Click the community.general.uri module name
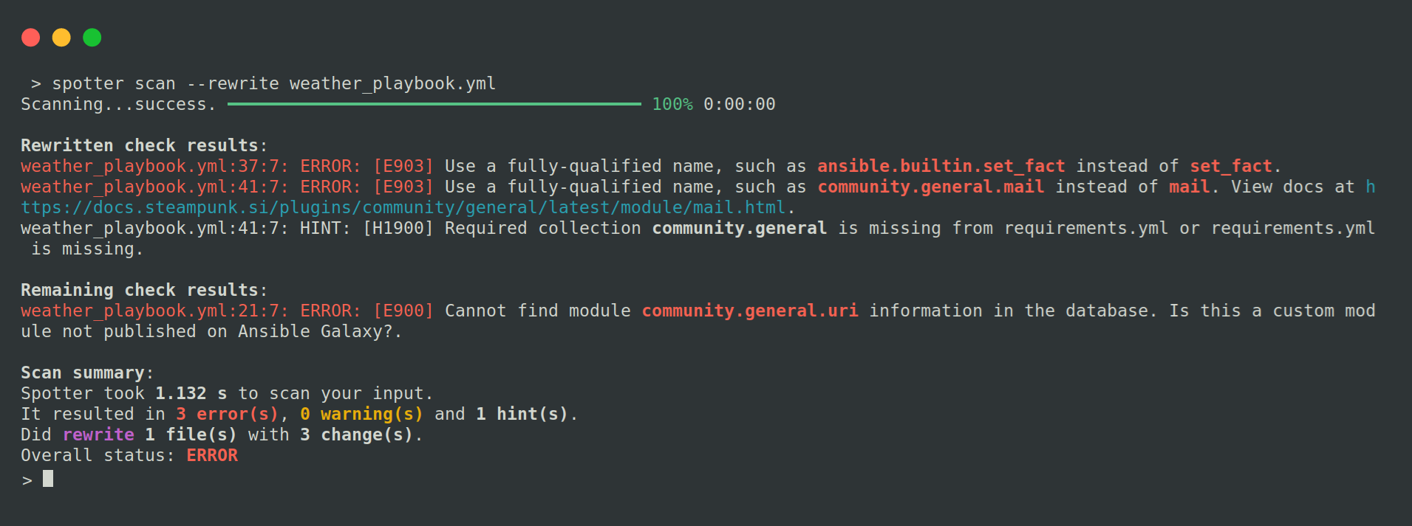The width and height of the screenshot is (1412, 526). coord(750,311)
